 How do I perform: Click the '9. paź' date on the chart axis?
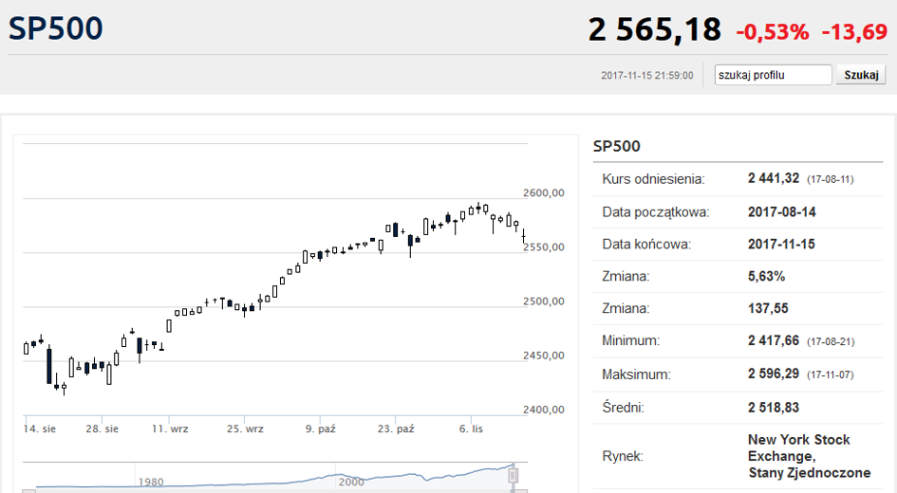point(321,429)
